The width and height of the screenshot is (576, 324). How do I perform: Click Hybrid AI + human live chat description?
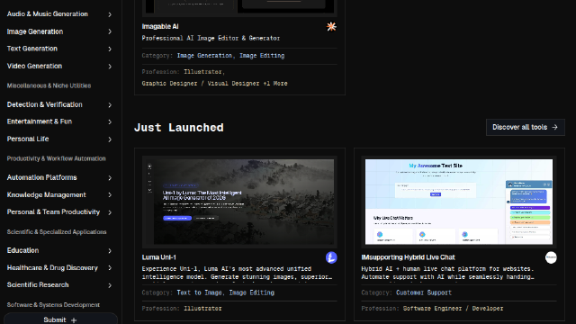(448, 273)
